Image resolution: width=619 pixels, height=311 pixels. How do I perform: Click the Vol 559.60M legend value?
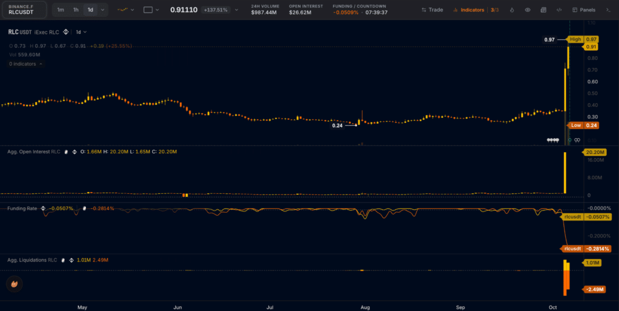point(24,55)
